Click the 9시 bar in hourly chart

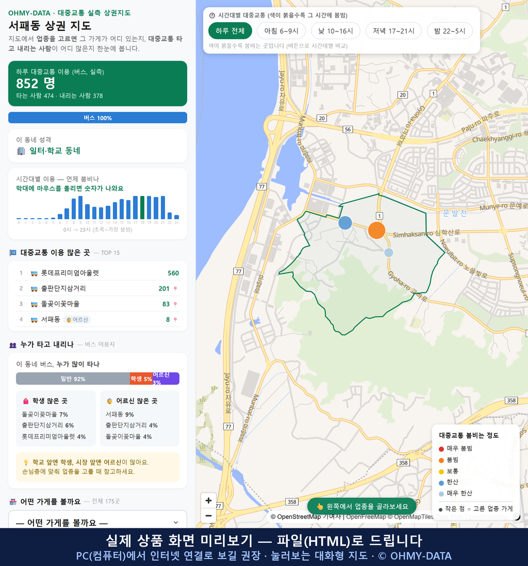(80, 208)
